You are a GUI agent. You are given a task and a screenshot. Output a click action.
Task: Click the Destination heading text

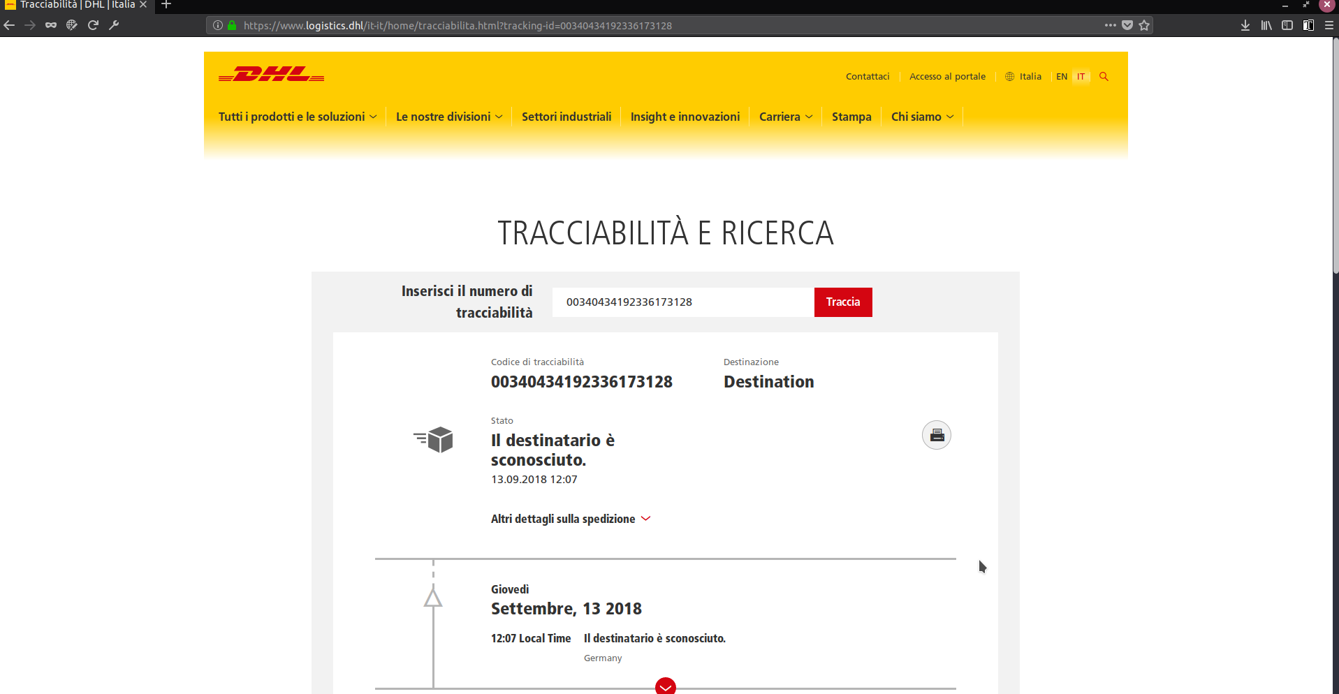click(769, 382)
